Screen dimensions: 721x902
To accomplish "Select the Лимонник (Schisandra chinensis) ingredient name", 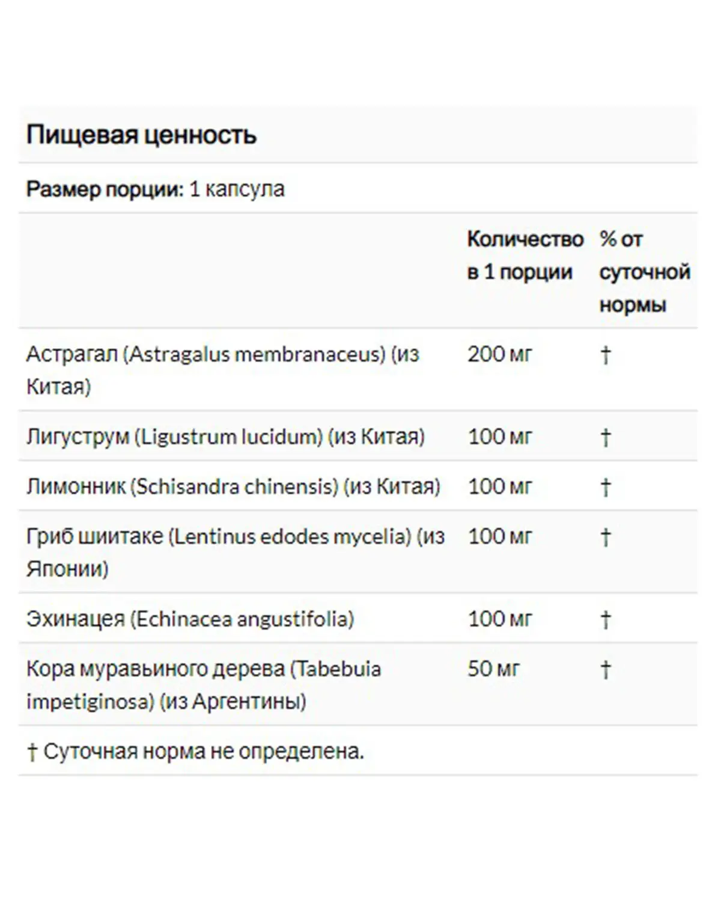I will click(233, 486).
